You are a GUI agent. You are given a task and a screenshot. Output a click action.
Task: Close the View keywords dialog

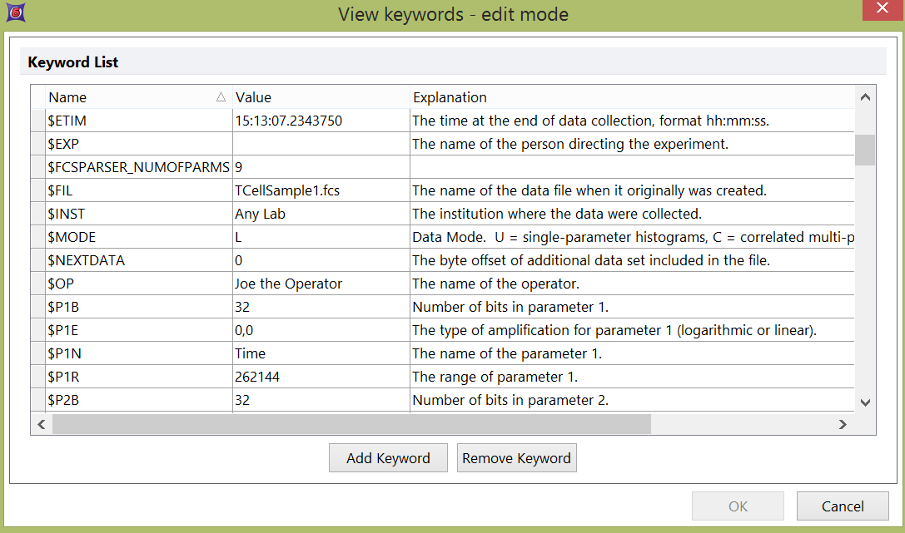coord(883,9)
